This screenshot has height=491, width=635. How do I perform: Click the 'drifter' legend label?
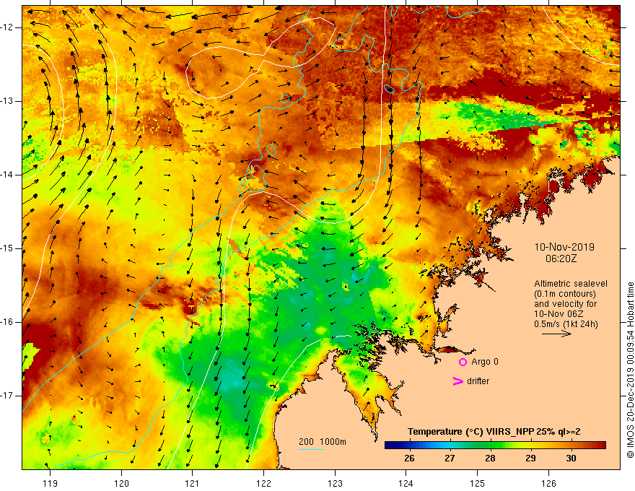pyautogui.click(x=478, y=381)
